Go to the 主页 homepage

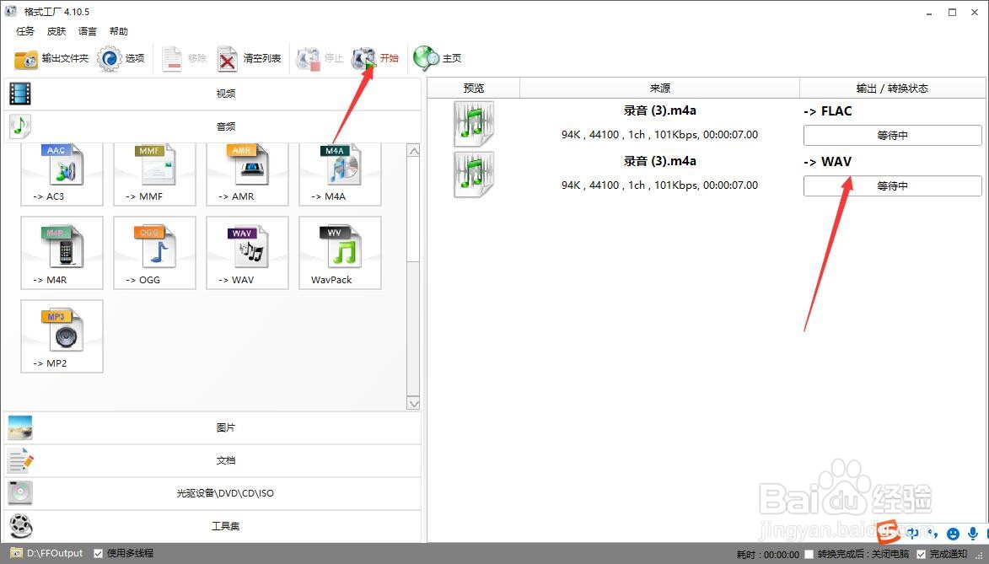point(437,59)
